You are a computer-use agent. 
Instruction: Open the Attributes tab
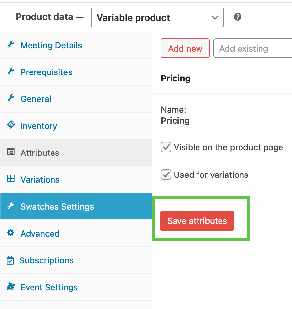click(x=40, y=153)
